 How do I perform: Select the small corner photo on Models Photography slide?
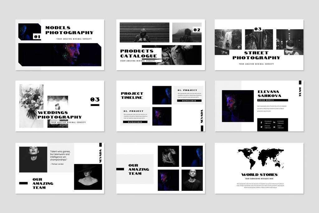[x=30, y=32]
